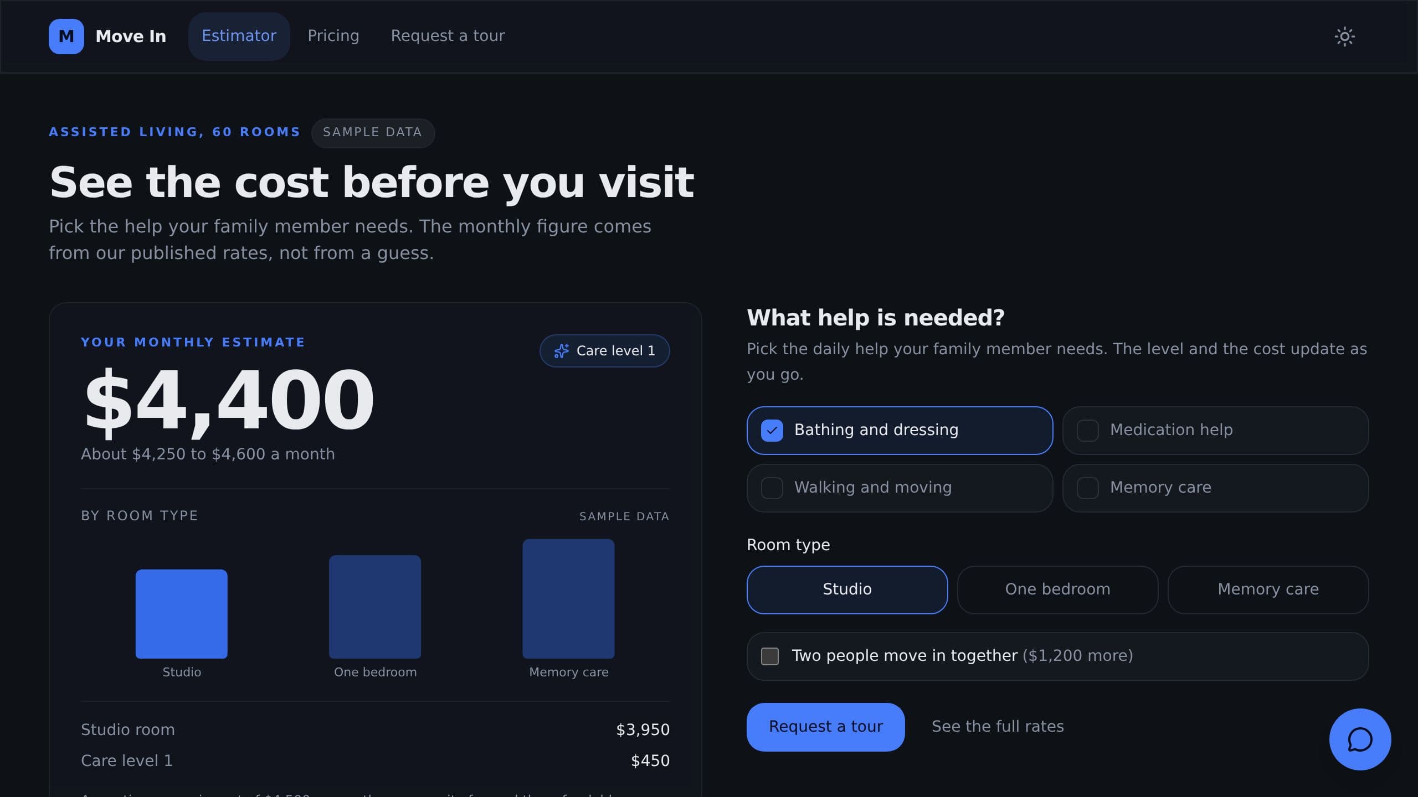The width and height of the screenshot is (1418, 797).
Task: Select the Studio room type
Action: [847, 590]
